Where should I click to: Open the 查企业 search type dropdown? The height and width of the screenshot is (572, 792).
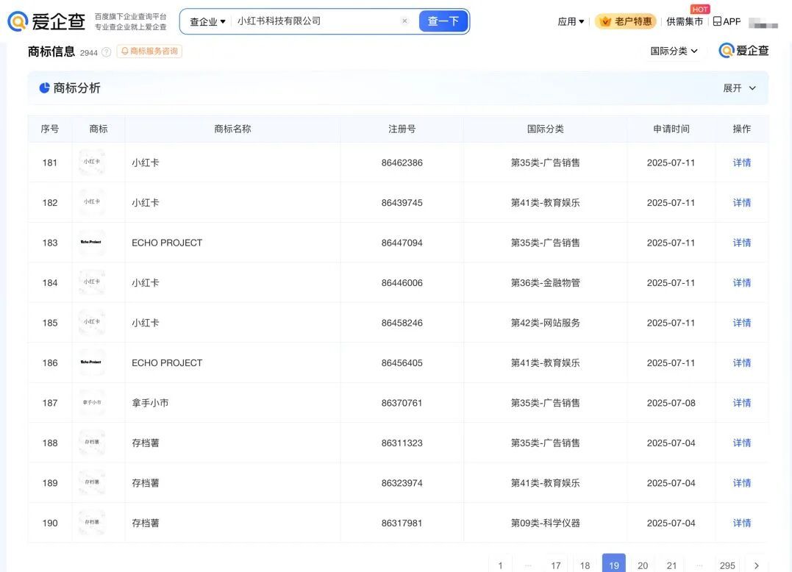coord(207,21)
